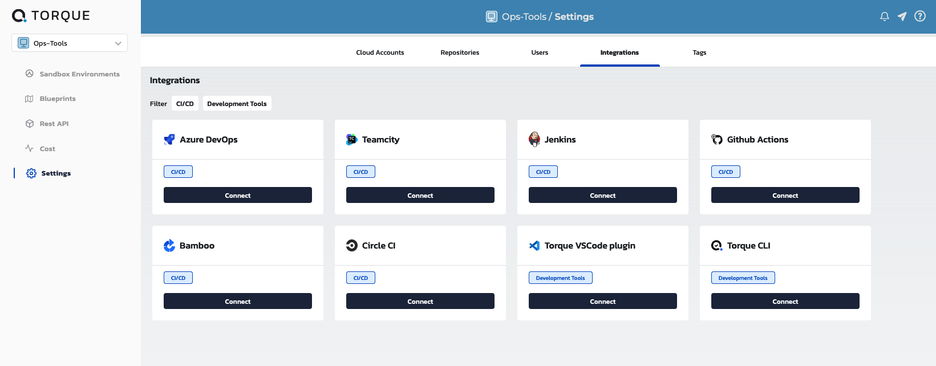Toggle the CI/CD filter chip

pos(185,104)
